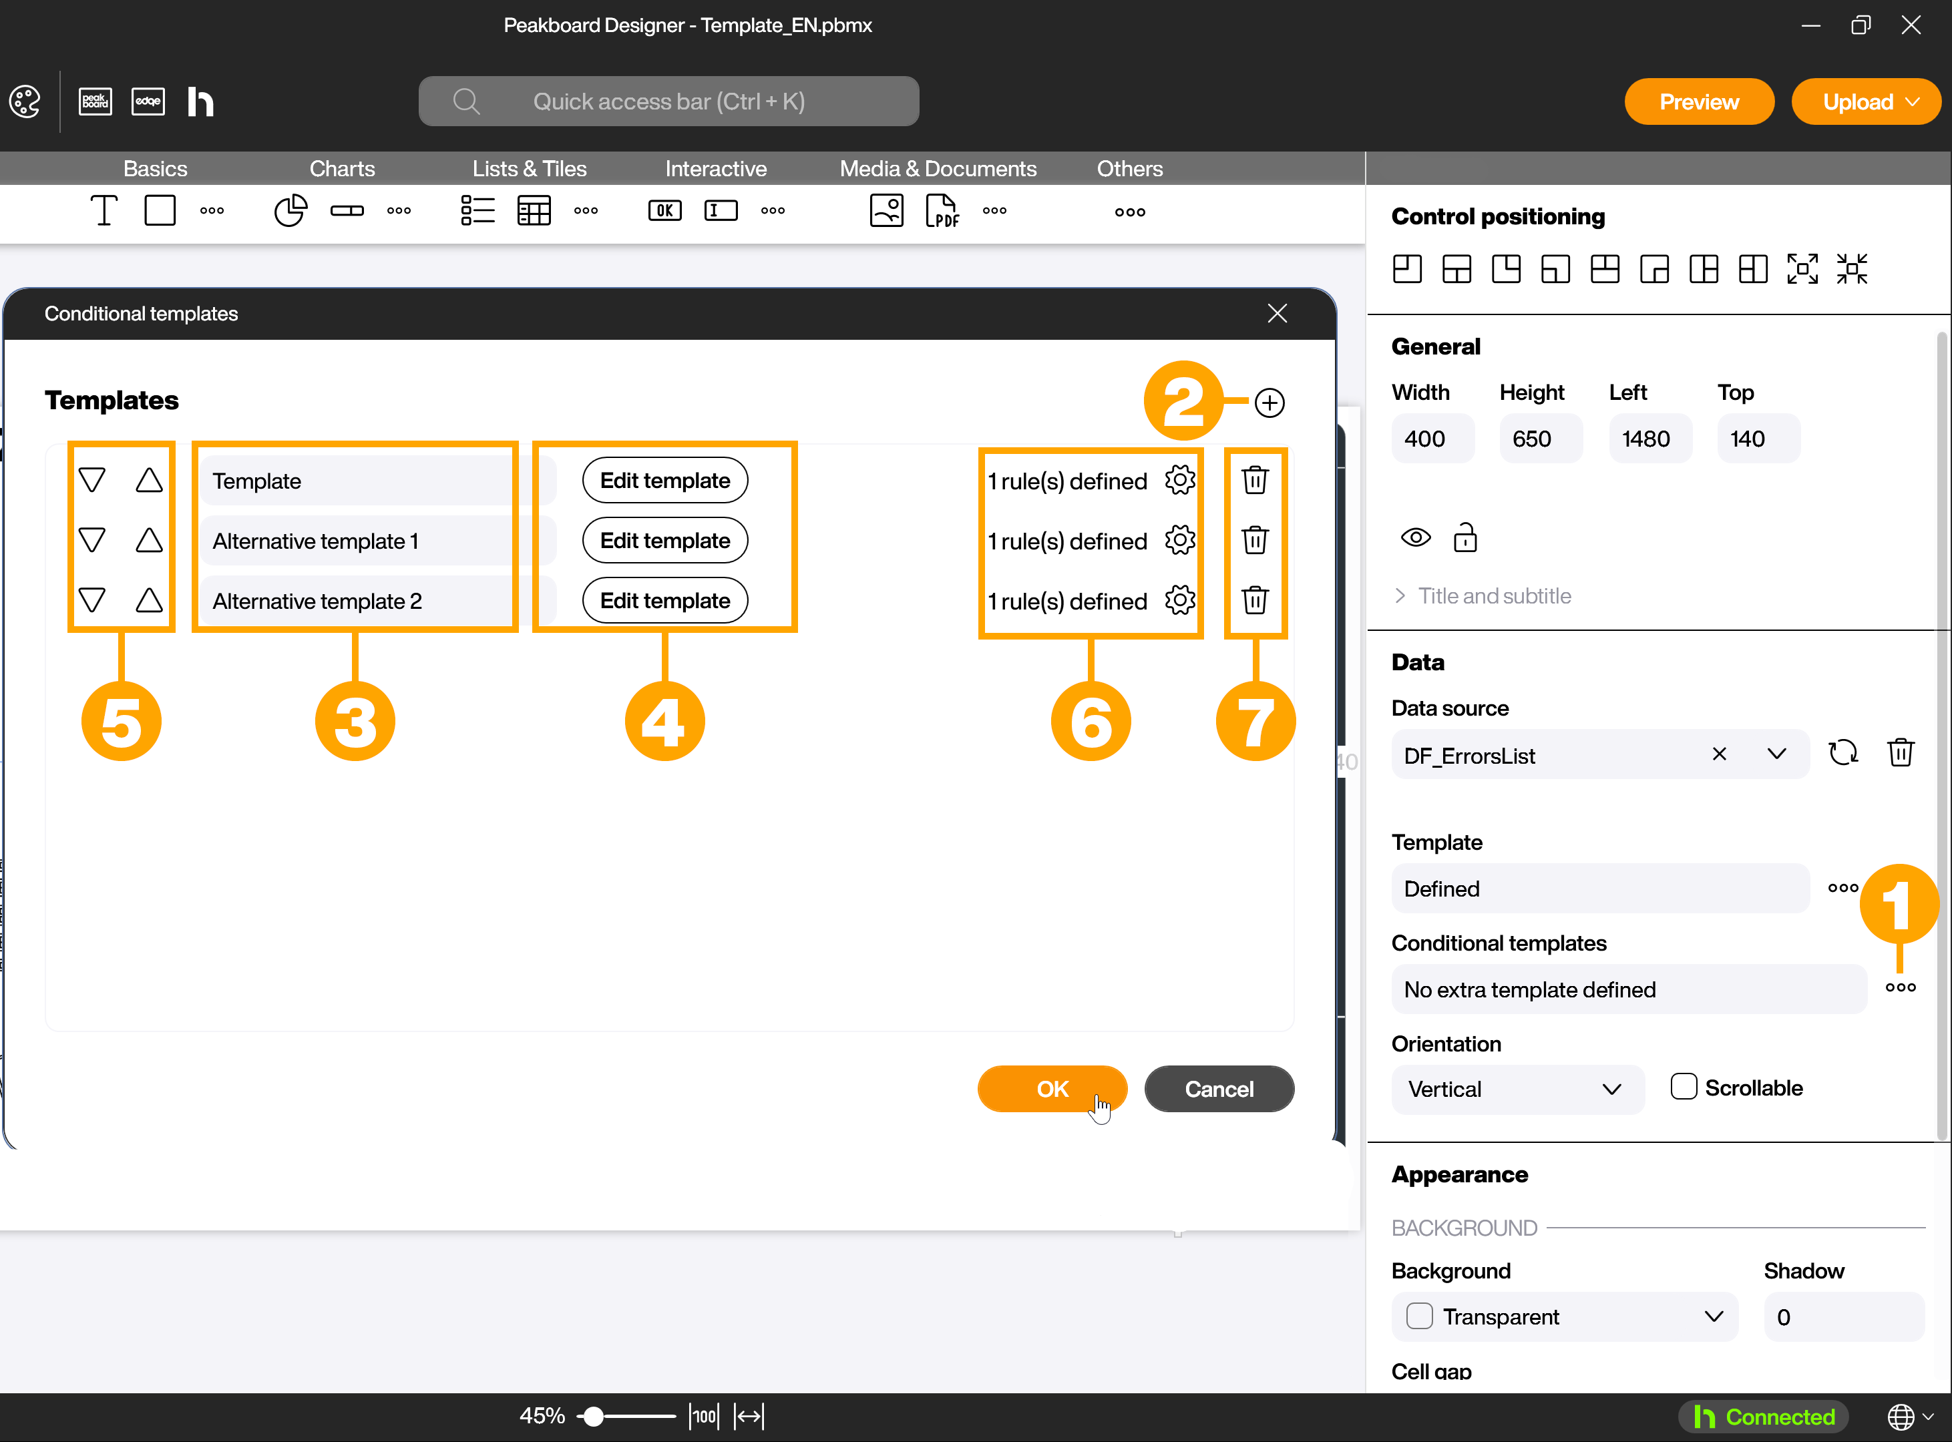Open the Upload button dropdown
The width and height of the screenshot is (1952, 1442).
[x=1912, y=102]
